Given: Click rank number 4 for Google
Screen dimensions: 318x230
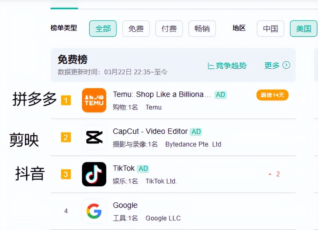Looking at the screenshot, I should tap(66, 211).
